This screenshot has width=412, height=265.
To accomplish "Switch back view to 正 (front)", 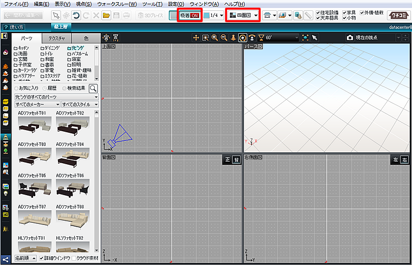I will [x=228, y=159].
